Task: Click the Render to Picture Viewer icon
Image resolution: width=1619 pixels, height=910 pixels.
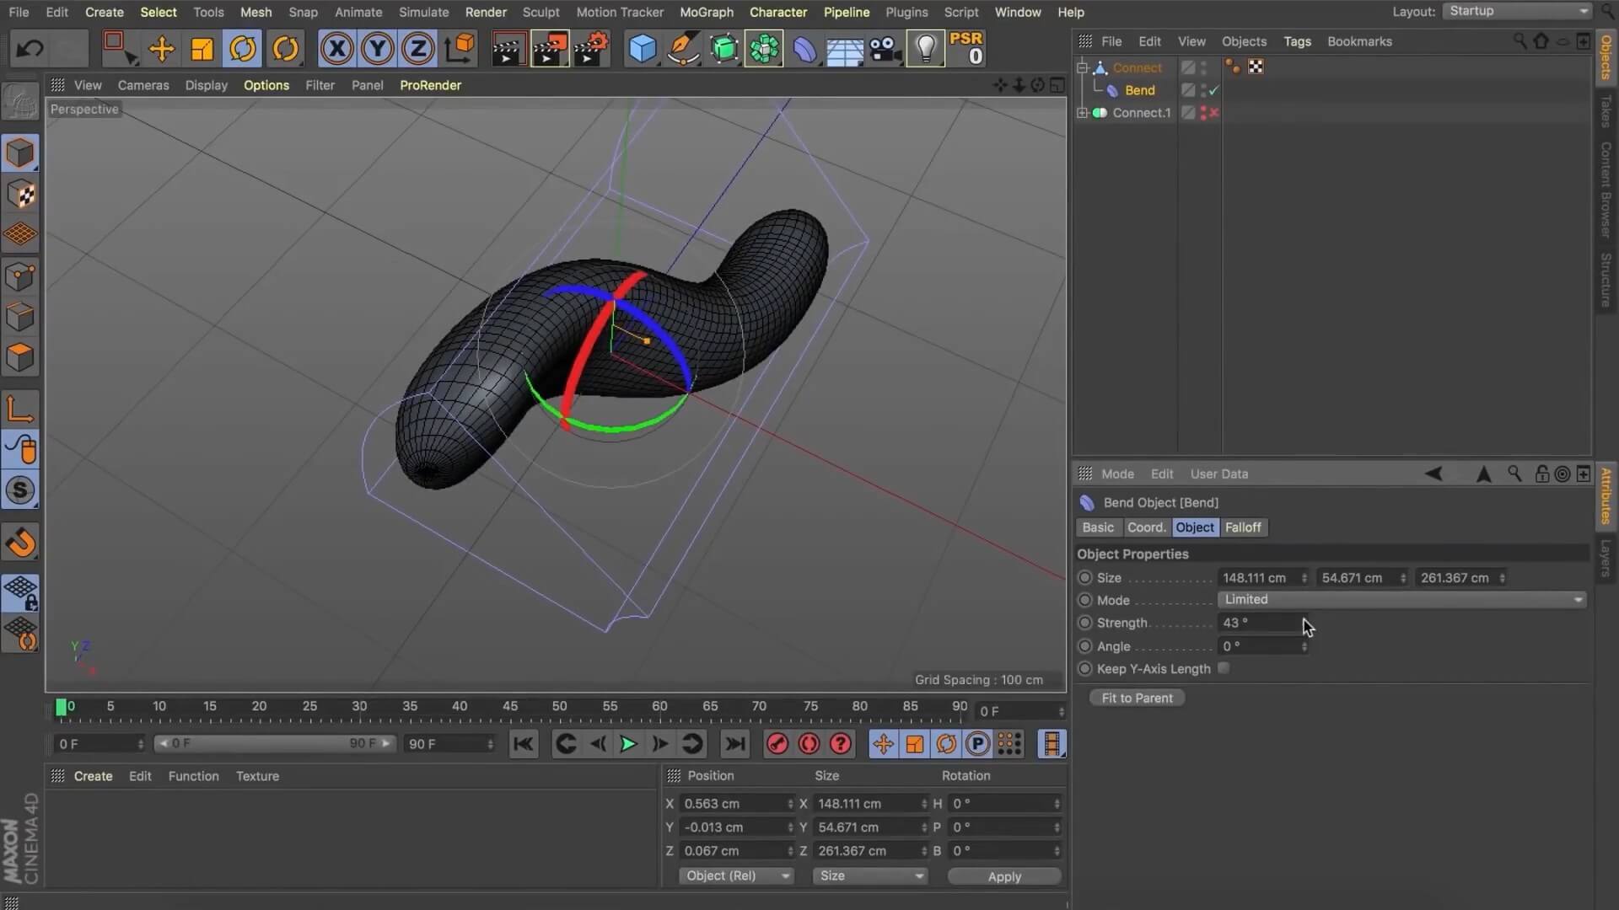Action: tap(549, 49)
